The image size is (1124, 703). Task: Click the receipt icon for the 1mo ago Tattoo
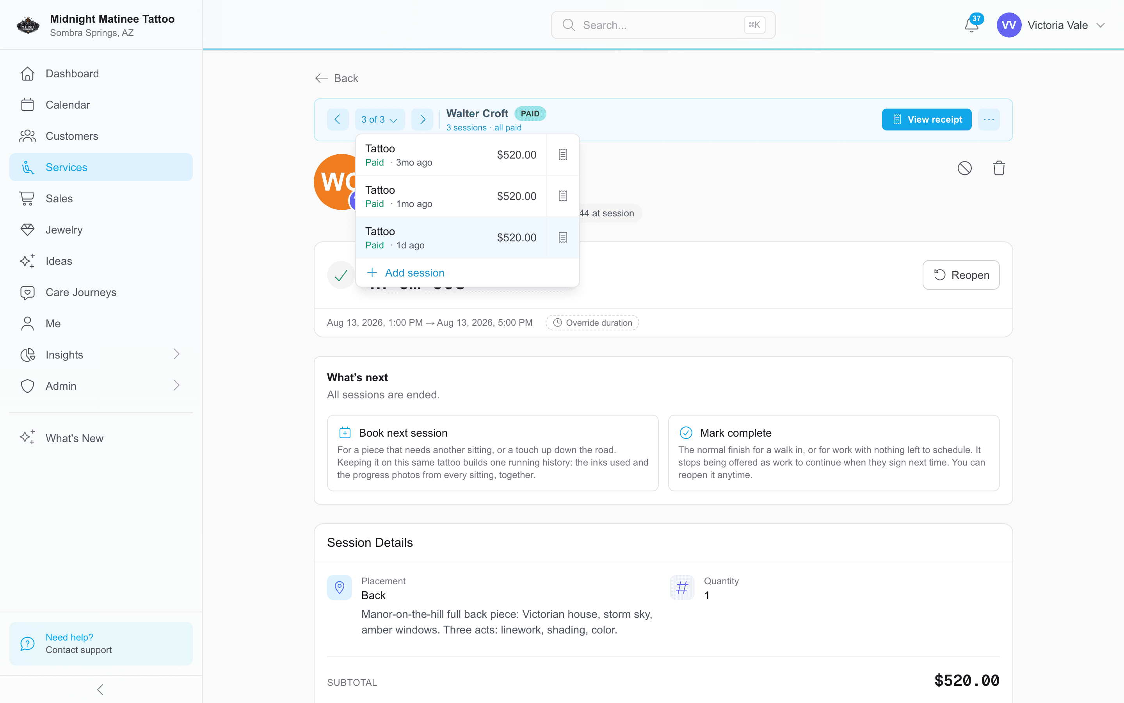pyautogui.click(x=562, y=196)
